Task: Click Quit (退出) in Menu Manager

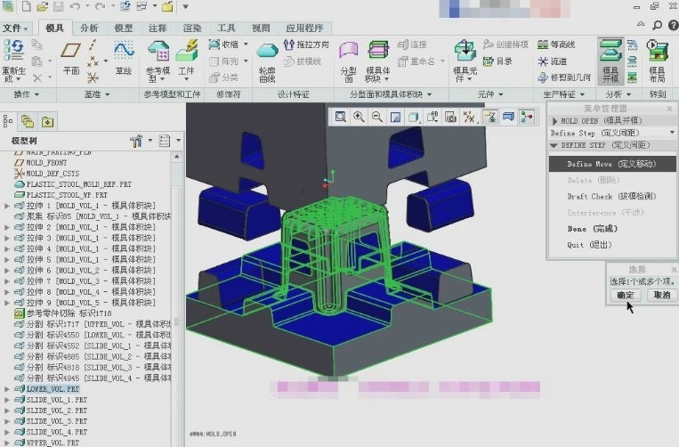Action: [x=589, y=245]
